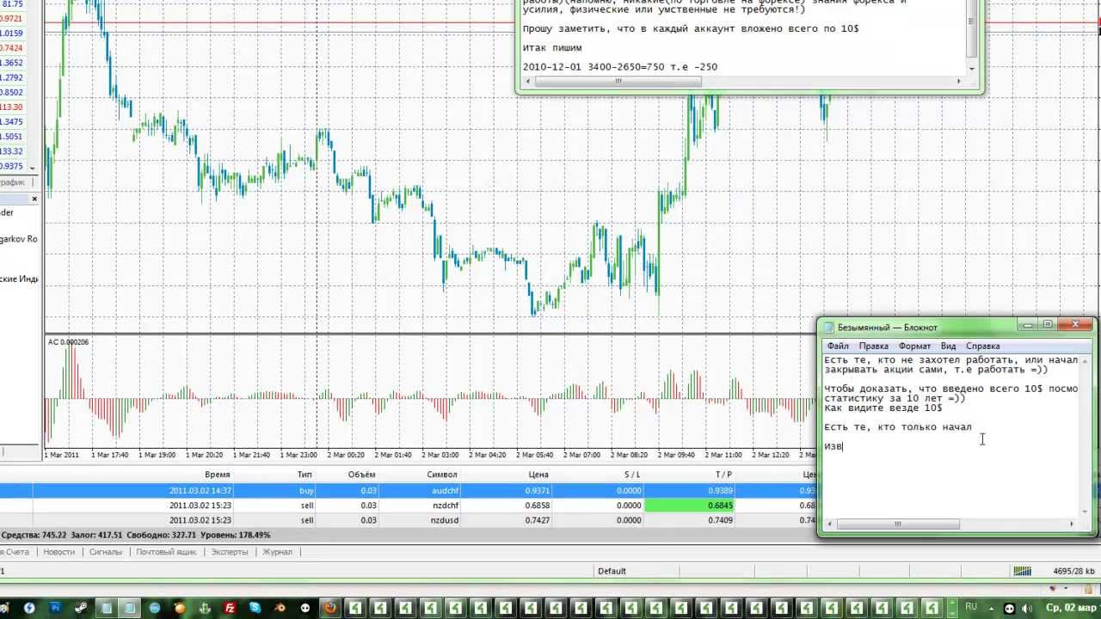Click balance summary line Средства: 745.22
Screen dimensions: 1101x619
(x=136, y=535)
